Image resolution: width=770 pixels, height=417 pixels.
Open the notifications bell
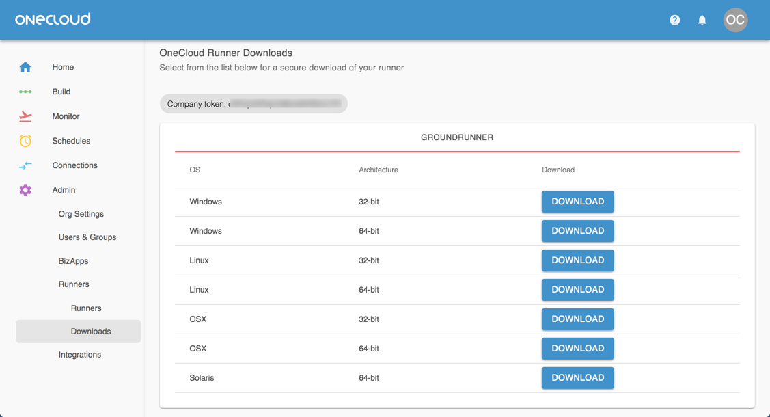tap(702, 20)
